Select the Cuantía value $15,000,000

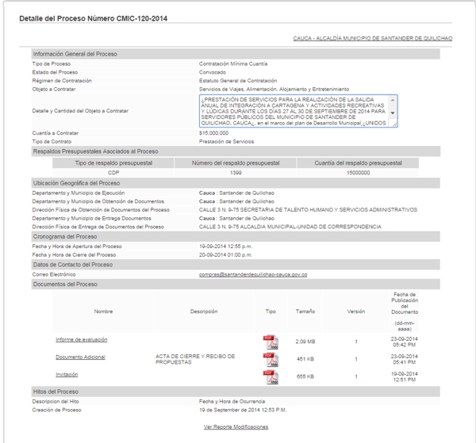[213, 133]
